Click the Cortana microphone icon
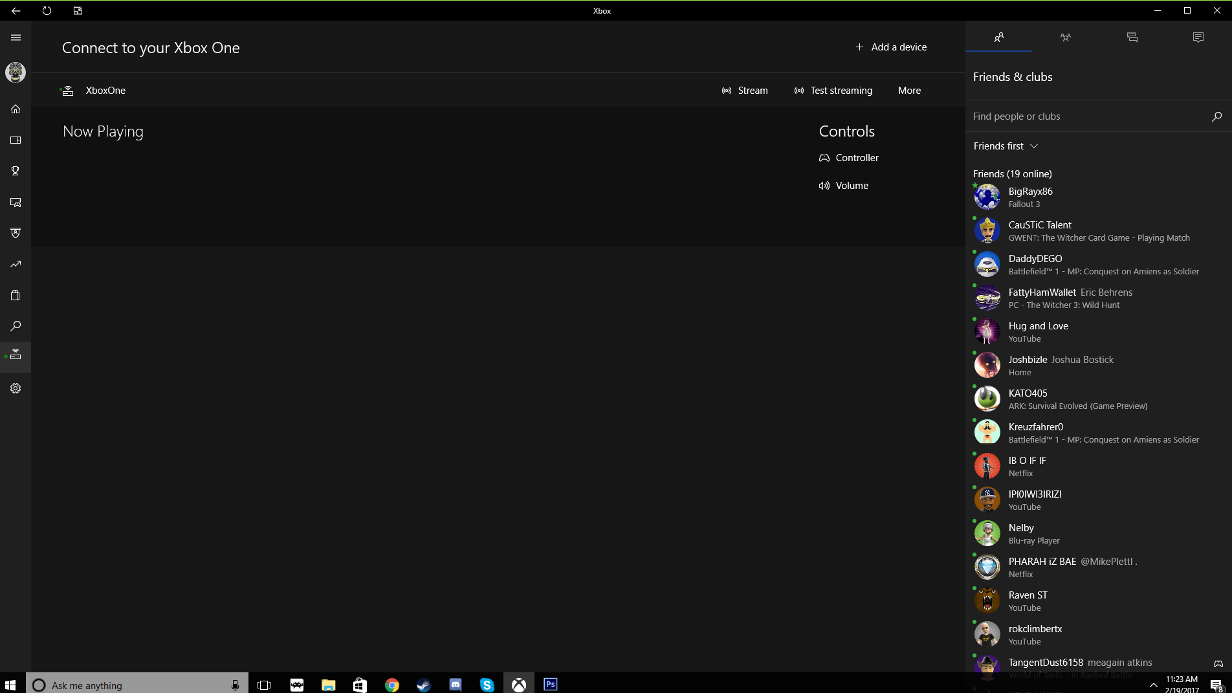This screenshot has width=1232, height=693. (235, 685)
